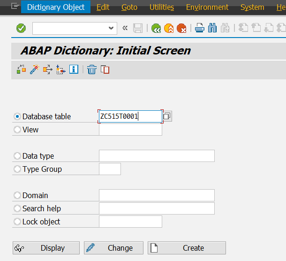Click the First Page icon
This screenshot has width=286, height=261.
pyautogui.click(x=243, y=28)
